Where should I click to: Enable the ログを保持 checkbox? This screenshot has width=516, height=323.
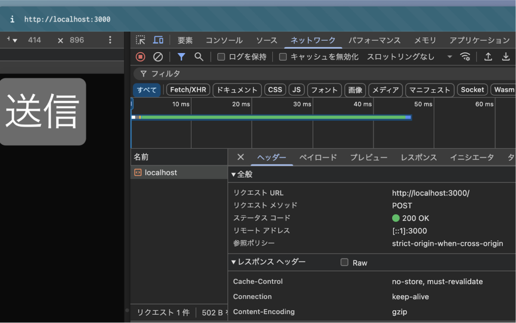pyautogui.click(x=221, y=57)
